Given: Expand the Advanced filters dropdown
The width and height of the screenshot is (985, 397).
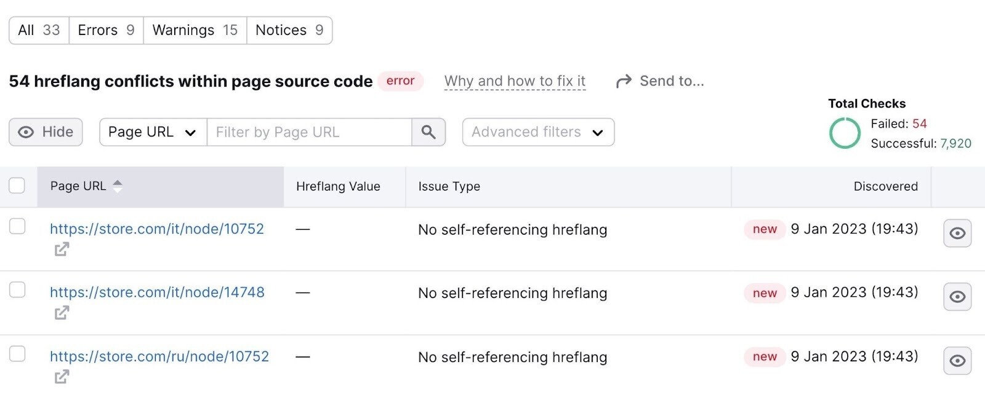Looking at the screenshot, I should pos(538,132).
